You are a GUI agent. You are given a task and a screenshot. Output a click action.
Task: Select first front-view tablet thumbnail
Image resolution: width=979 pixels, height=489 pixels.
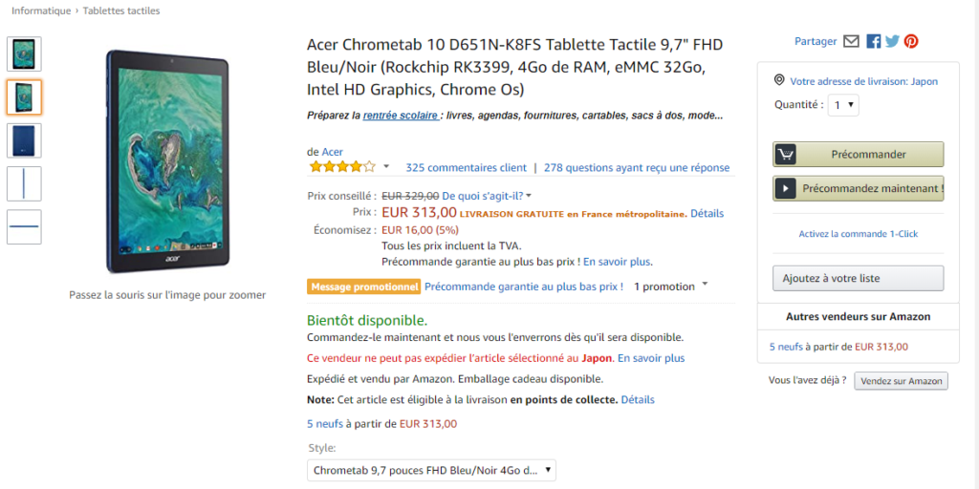point(24,53)
